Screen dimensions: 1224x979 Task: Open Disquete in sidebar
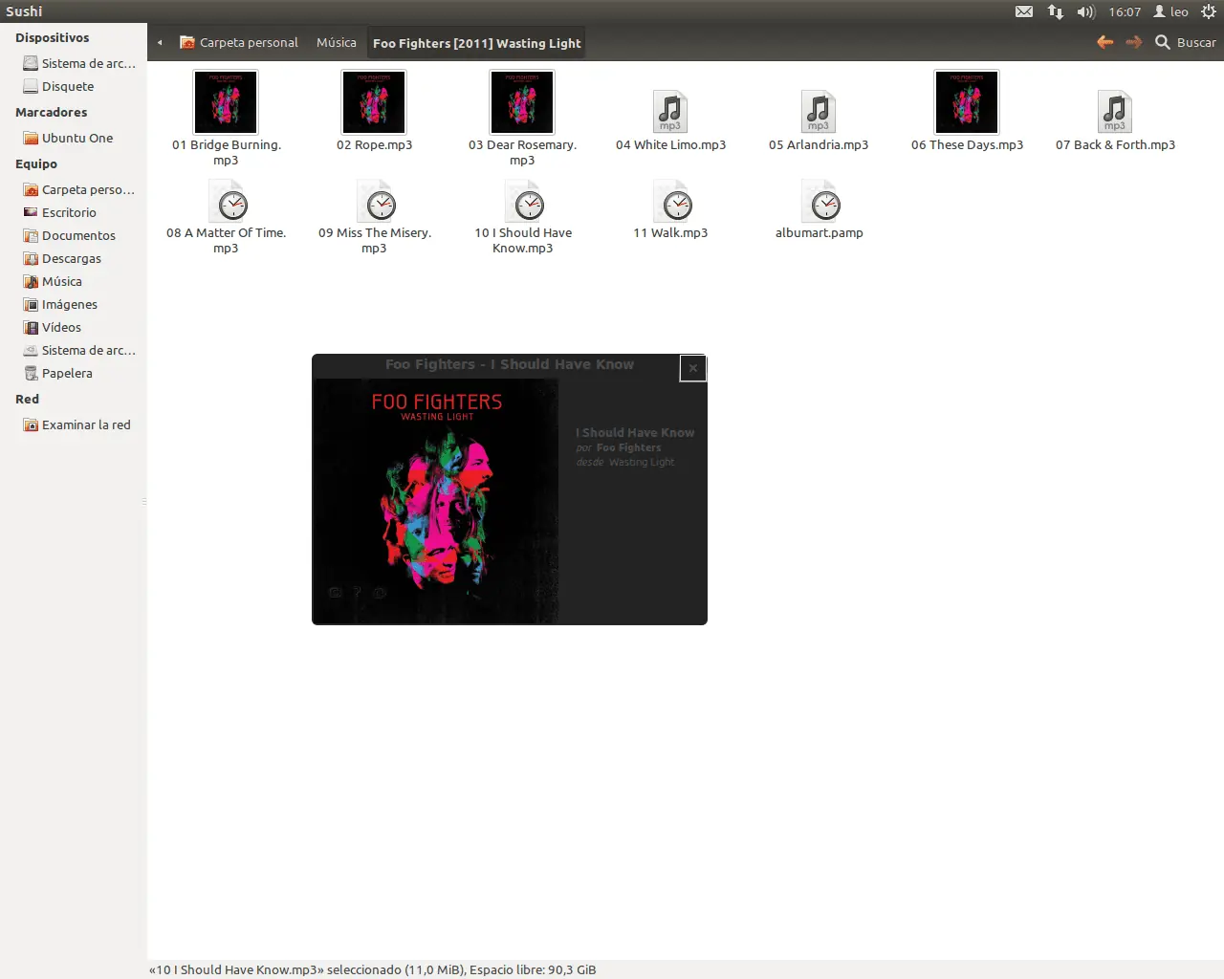coord(59,86)
